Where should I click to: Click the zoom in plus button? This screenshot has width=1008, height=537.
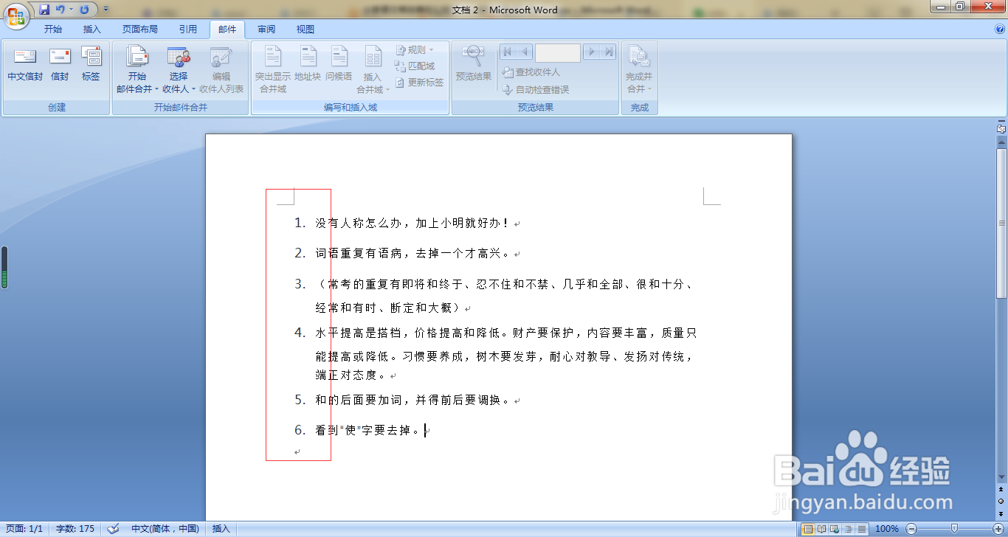[x=998, y=529]
